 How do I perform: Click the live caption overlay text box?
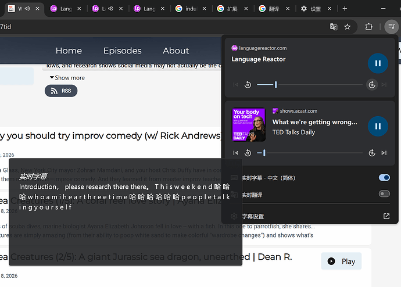pyautogui.click(x=126, y=212)
